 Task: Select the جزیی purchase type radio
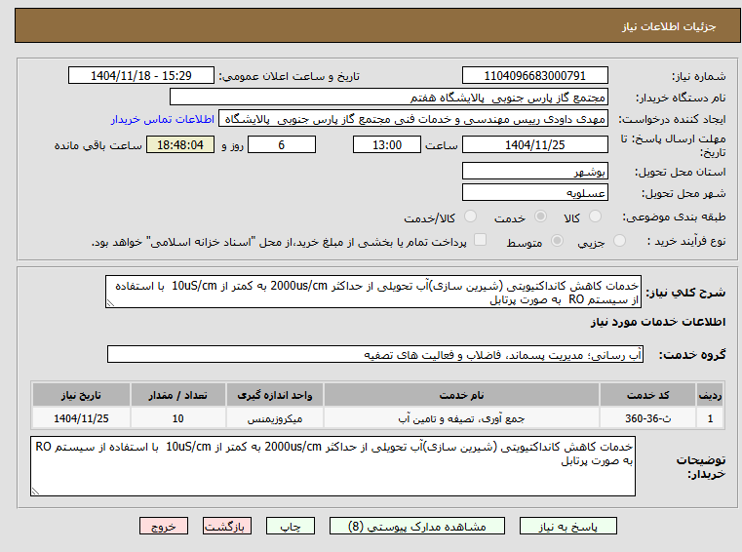[x=619, y=241]
